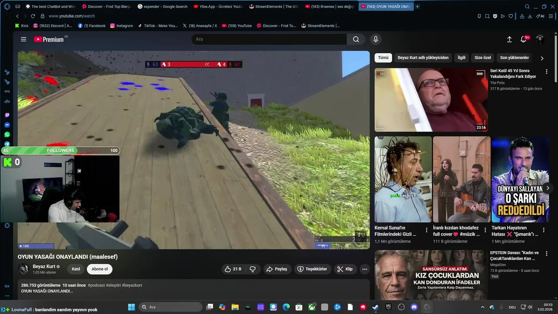Screen dimensions: 558x314
Task: Open the EPSTEIN Davası video title
Action: pyautogui.click(x=514, y=256)
